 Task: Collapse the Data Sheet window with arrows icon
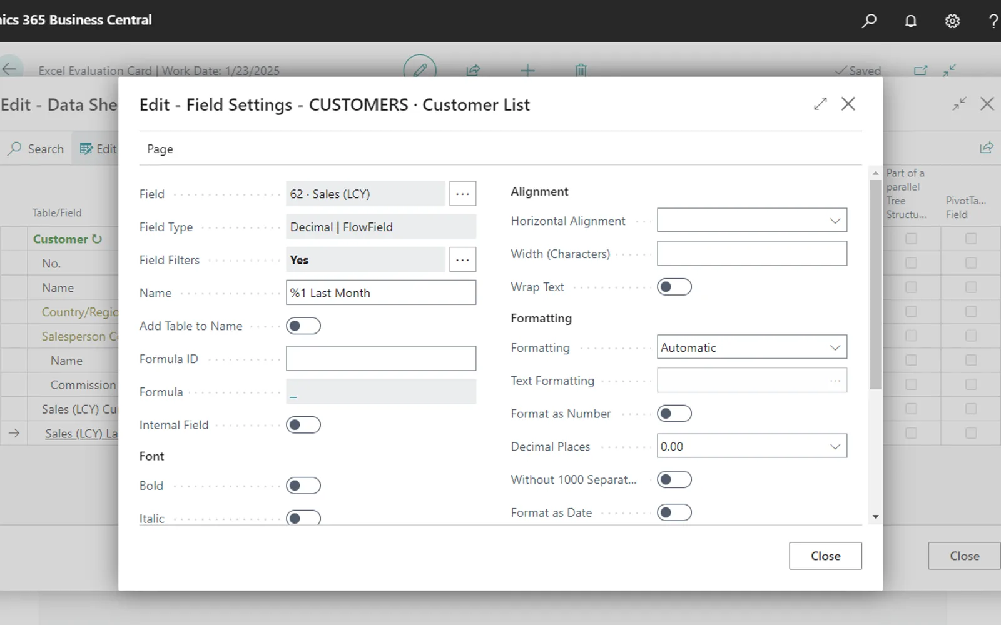click(x=959, y=104)
